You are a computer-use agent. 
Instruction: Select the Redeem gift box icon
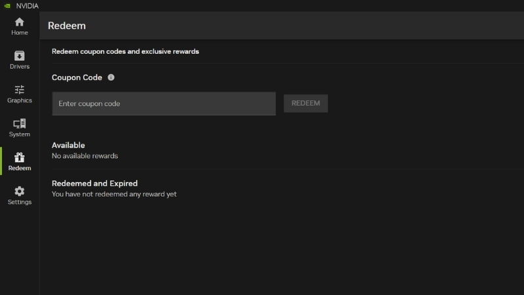(20, 157)
